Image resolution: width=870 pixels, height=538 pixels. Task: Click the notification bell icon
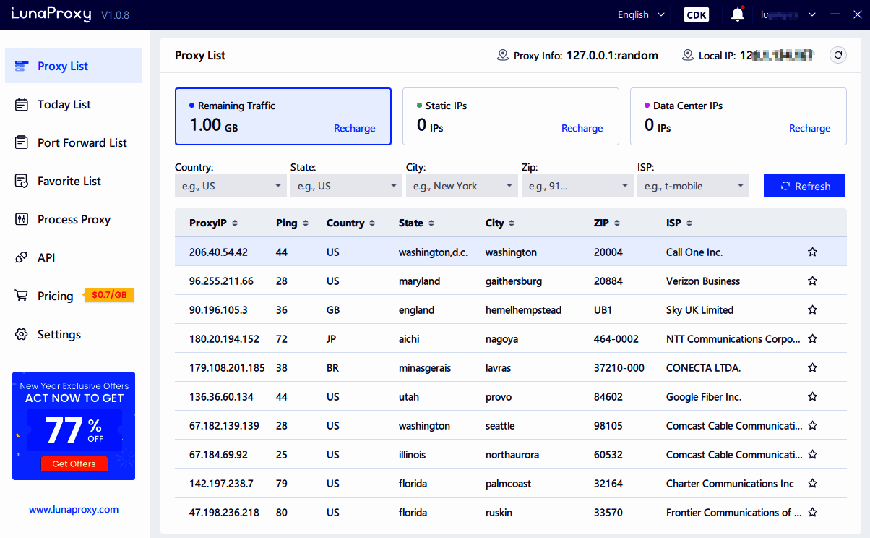coord(737,14)
